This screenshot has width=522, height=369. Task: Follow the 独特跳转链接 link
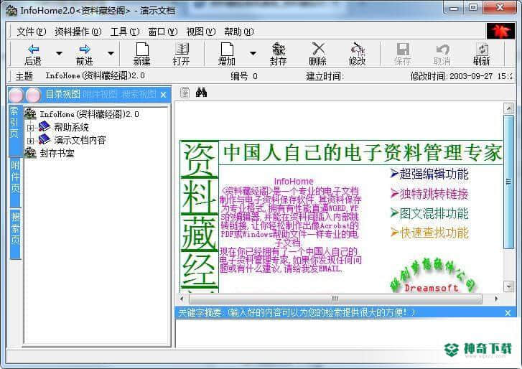(430, 193)
